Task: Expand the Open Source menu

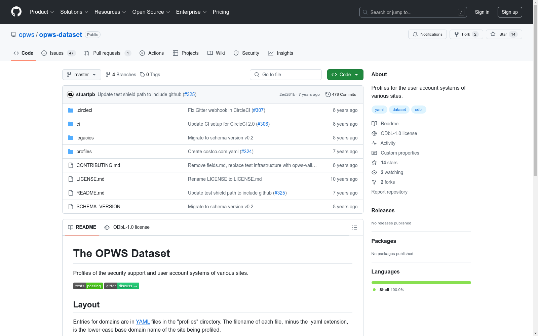Action: (151, 12)
